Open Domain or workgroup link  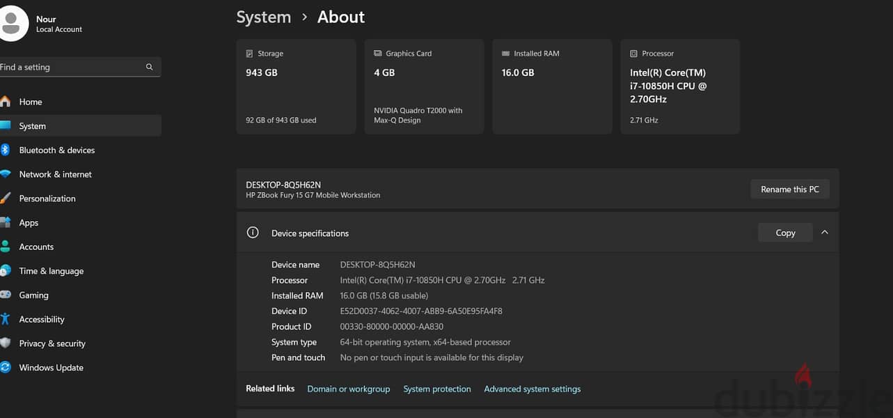point(349,389)
